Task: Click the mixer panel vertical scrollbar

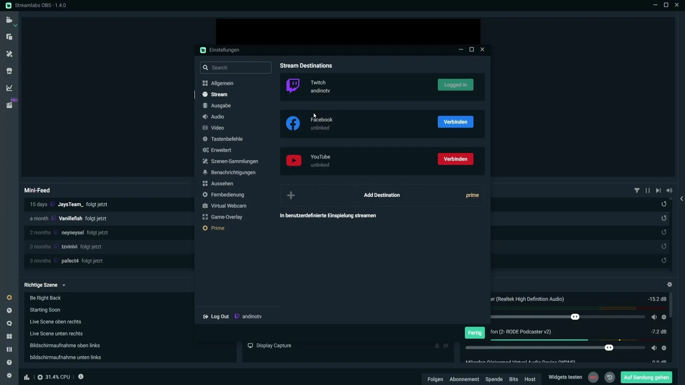Action: click(x=671, y=305)
